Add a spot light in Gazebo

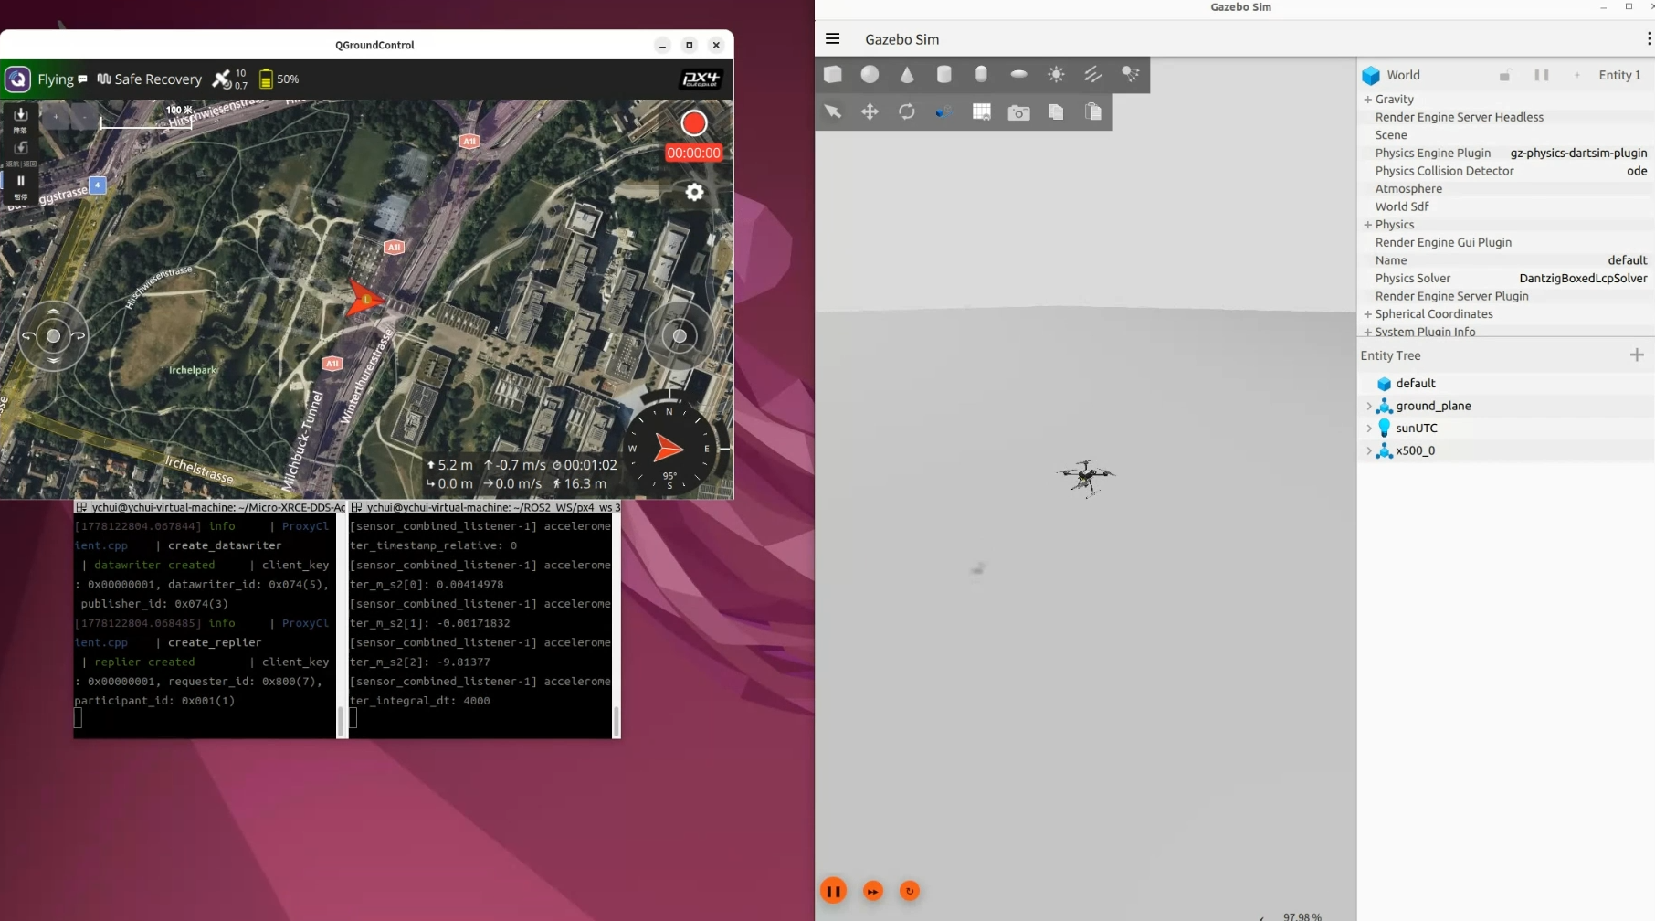click(1131, 75)
